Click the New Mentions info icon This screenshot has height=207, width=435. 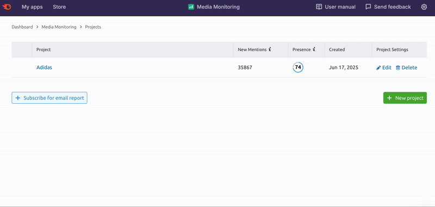pos(270,49)
